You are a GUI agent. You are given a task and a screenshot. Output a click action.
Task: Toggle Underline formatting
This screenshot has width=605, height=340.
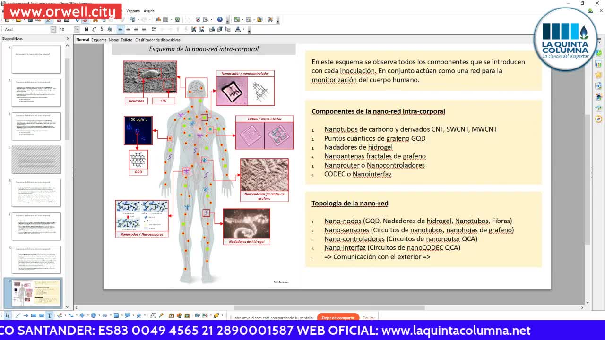click(102, 29)
